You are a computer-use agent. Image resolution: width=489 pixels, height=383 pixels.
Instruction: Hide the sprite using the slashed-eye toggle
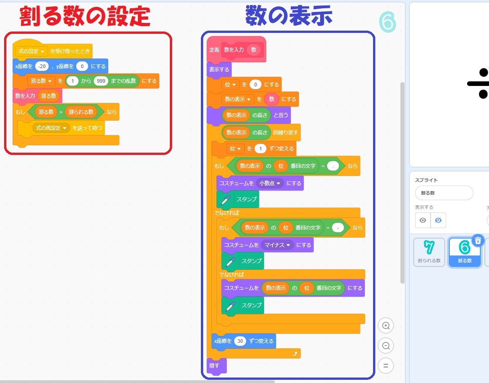(x=437, y=220)
